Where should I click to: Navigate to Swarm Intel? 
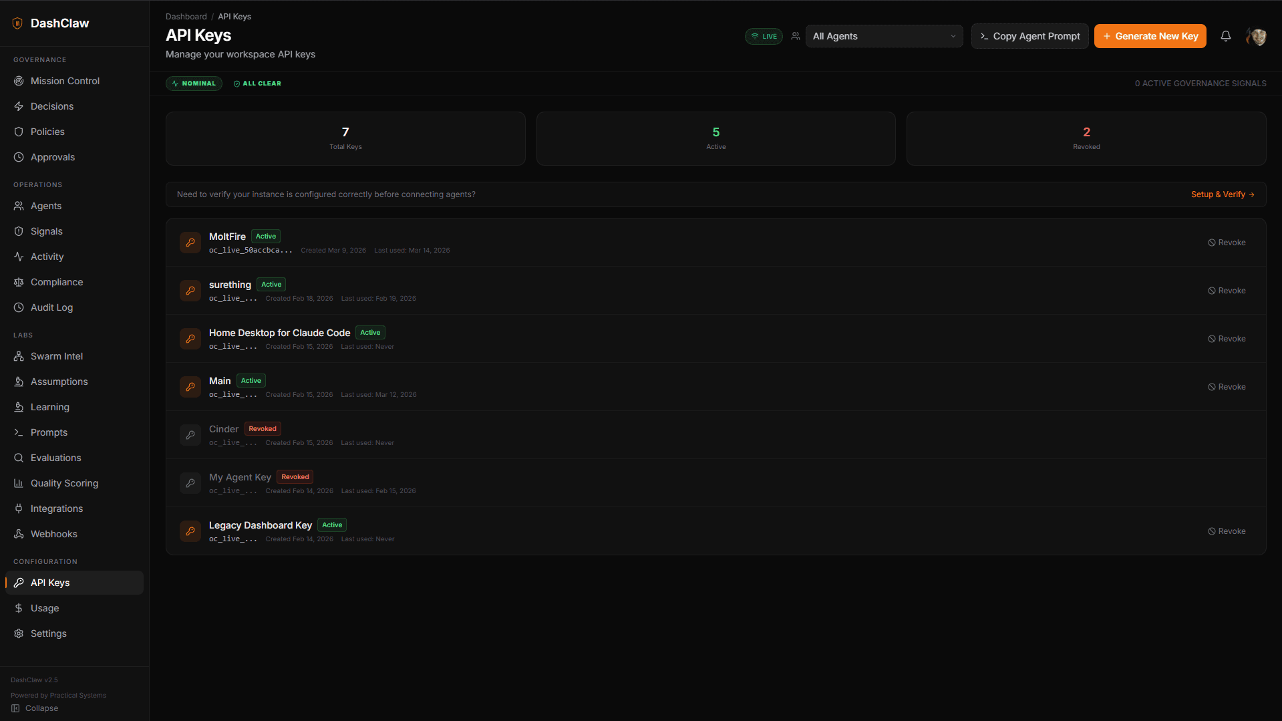(x=57, y=356)
